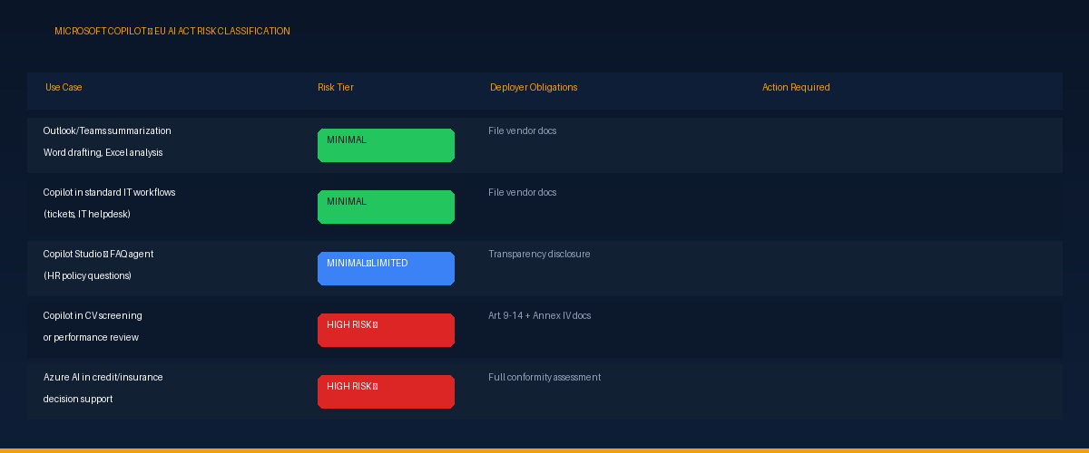Select the (tickets, IT helpdesk) text
1089x453 pixels.
(87, 214)
